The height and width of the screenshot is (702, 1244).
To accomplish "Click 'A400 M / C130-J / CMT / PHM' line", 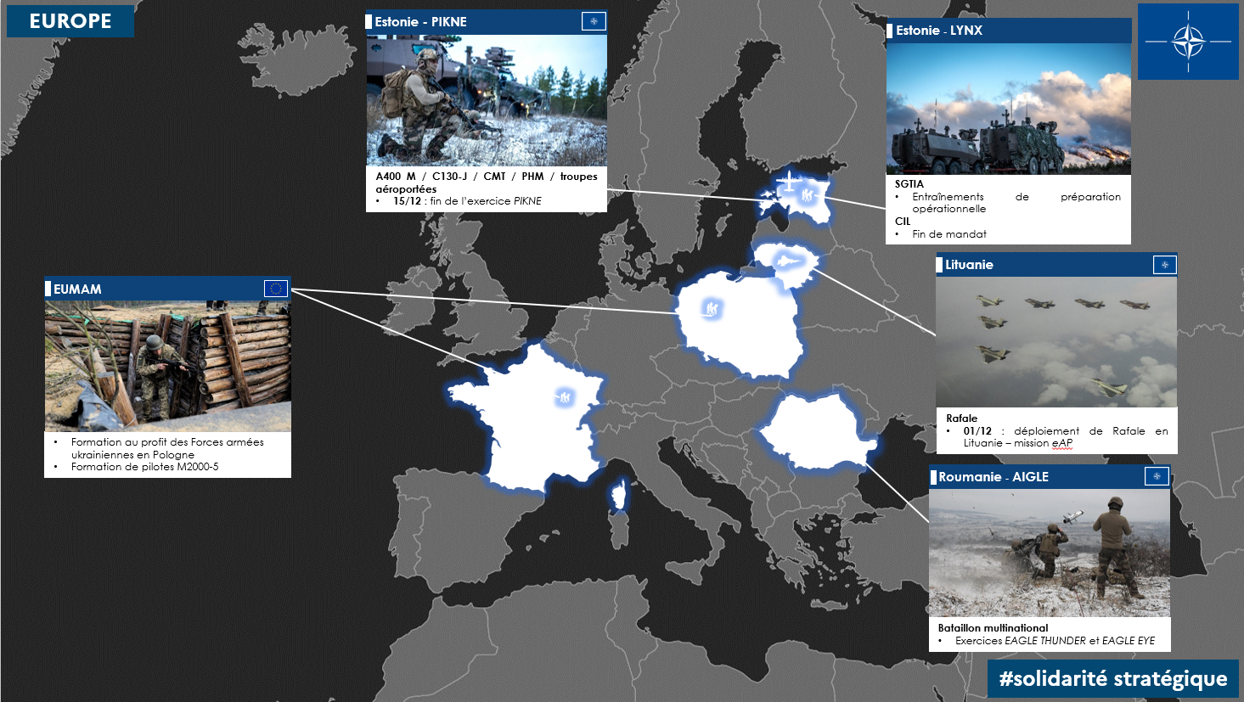I will pyautogui.click(x=487, y=183).
